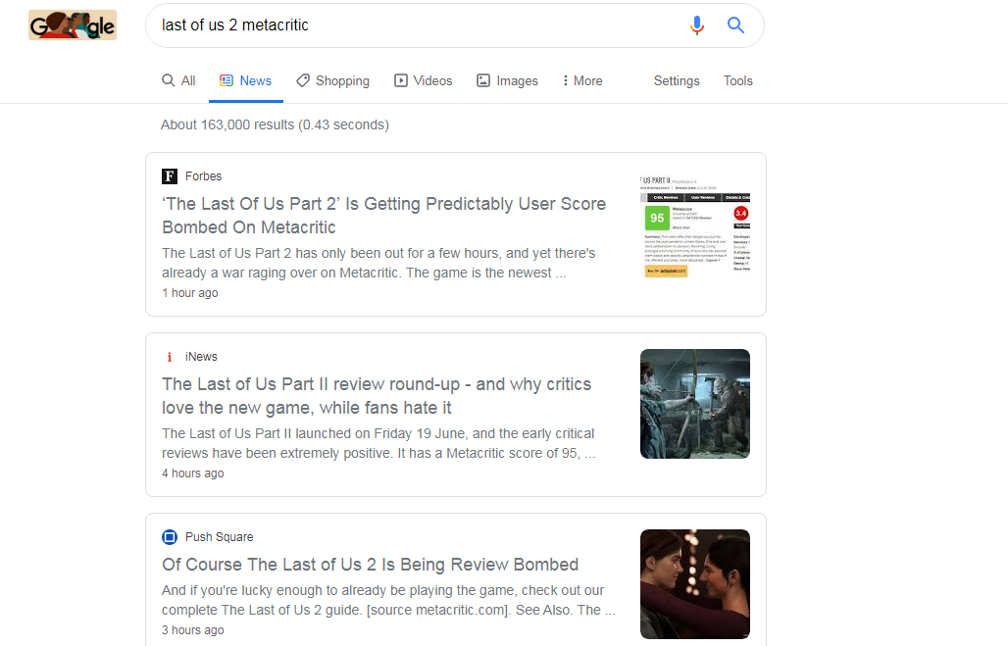
Task: Click the blue search magnifier icon
Action: (735, 25)
